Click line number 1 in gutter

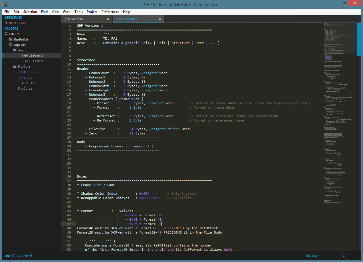pyautogui.click(x=70, y=26)
